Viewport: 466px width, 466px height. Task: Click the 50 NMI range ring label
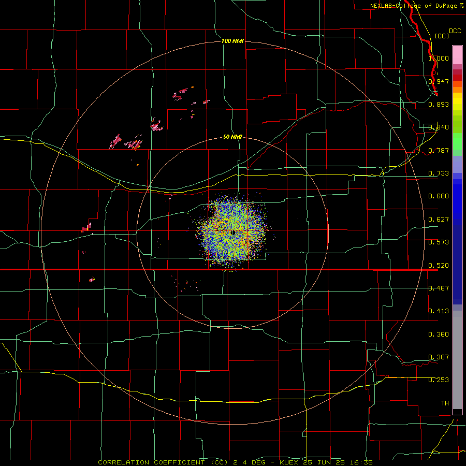click(x=232, y=137)
